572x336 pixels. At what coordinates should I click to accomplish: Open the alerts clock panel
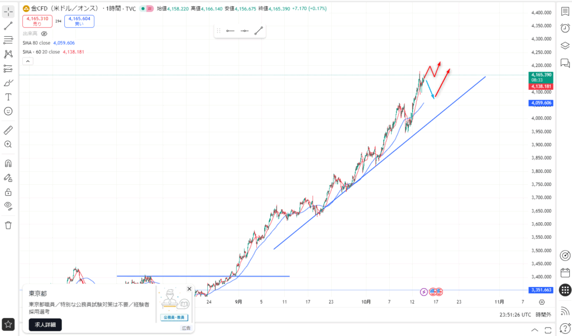pyautogui.click(x=565, y=28)
